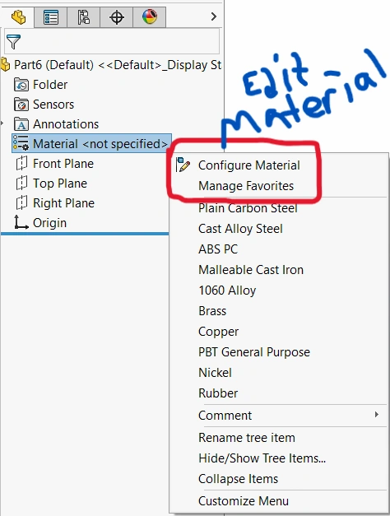Apply Plain Carbon Steel material
This screenshot has width=390, height=516.
pos(248,208)
